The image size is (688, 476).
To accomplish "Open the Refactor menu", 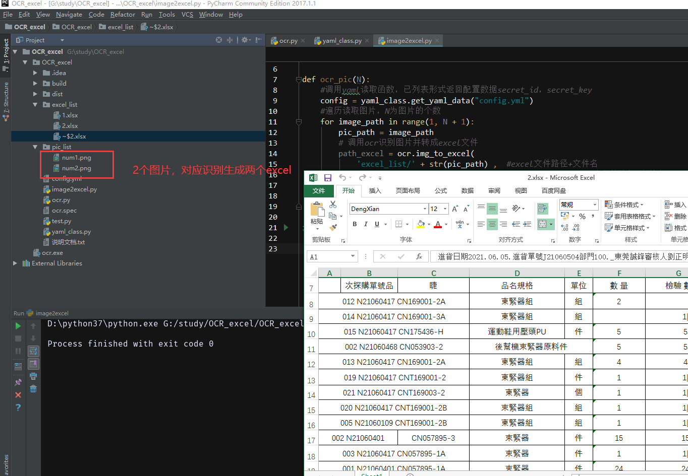I will tap(123, 15).
